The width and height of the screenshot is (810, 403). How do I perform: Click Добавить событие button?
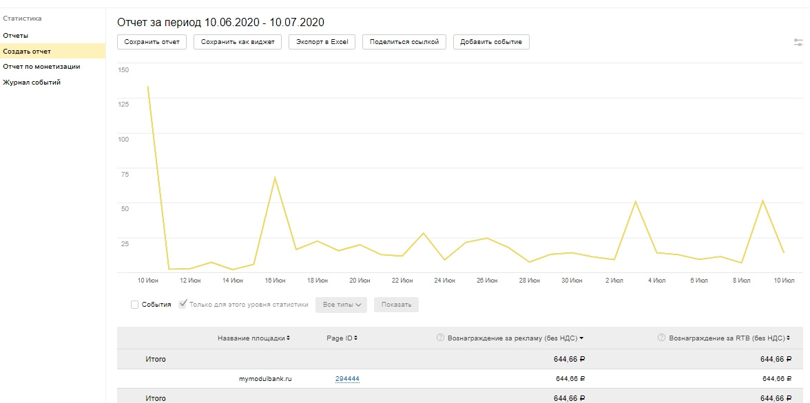[491, 42]
